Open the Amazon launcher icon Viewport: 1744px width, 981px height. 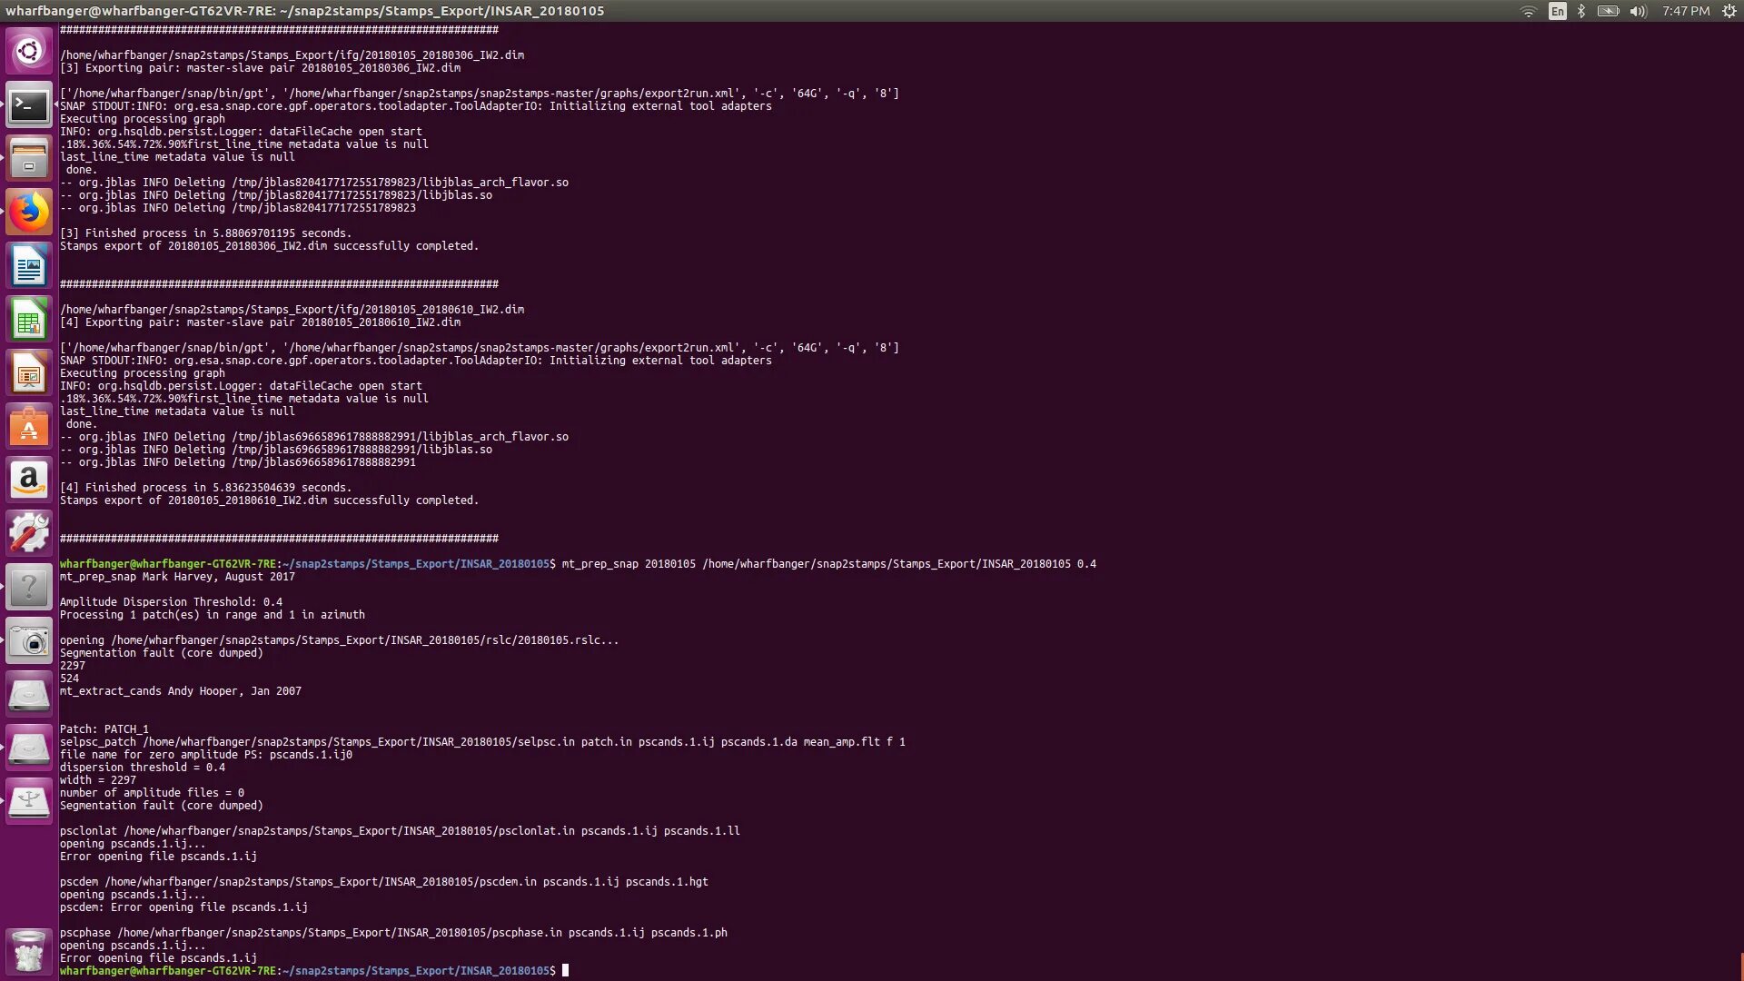(29, 481)
